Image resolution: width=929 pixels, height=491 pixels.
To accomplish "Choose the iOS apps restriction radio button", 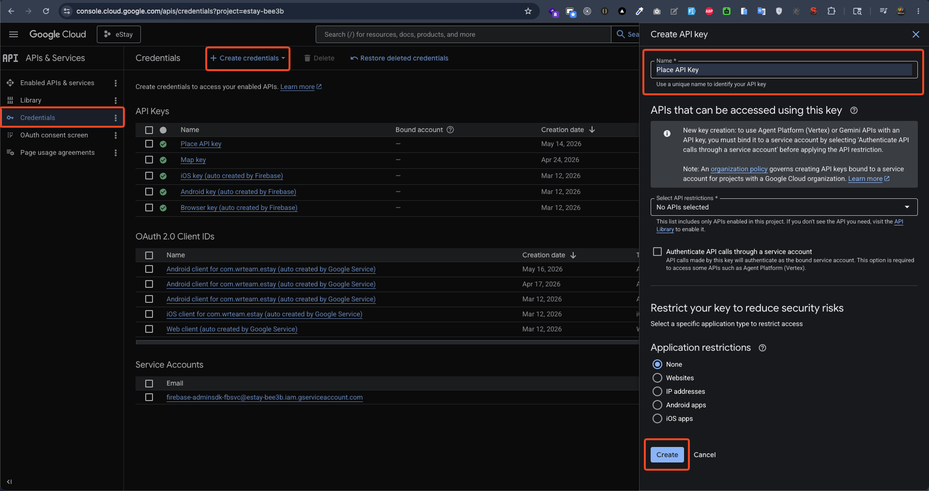I will point(657,418).
